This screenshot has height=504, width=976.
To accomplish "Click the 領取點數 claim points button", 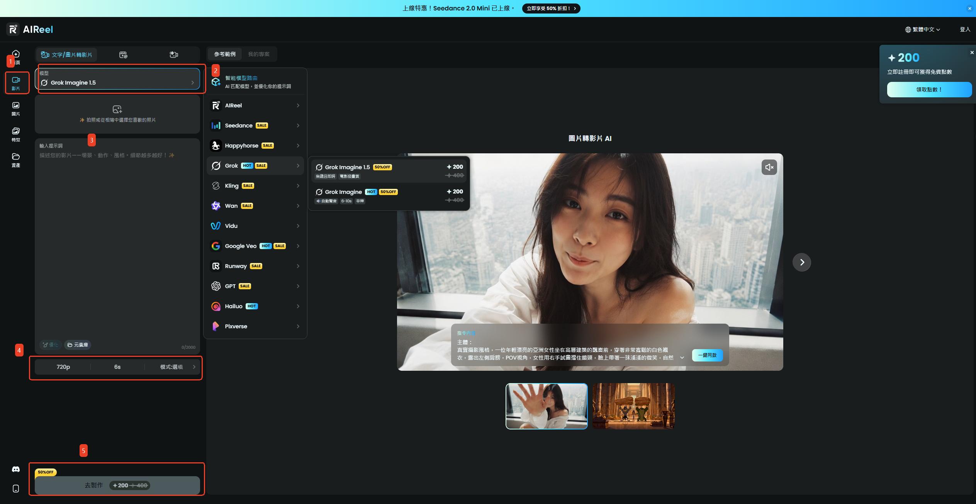I will tap(929, 90).
